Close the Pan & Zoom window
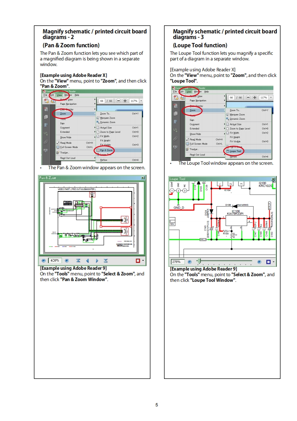The width and height of the screenshot is (297, 421). 143,178
